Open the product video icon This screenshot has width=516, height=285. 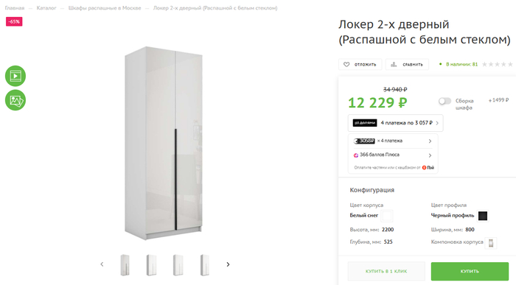tap(15, 76)
